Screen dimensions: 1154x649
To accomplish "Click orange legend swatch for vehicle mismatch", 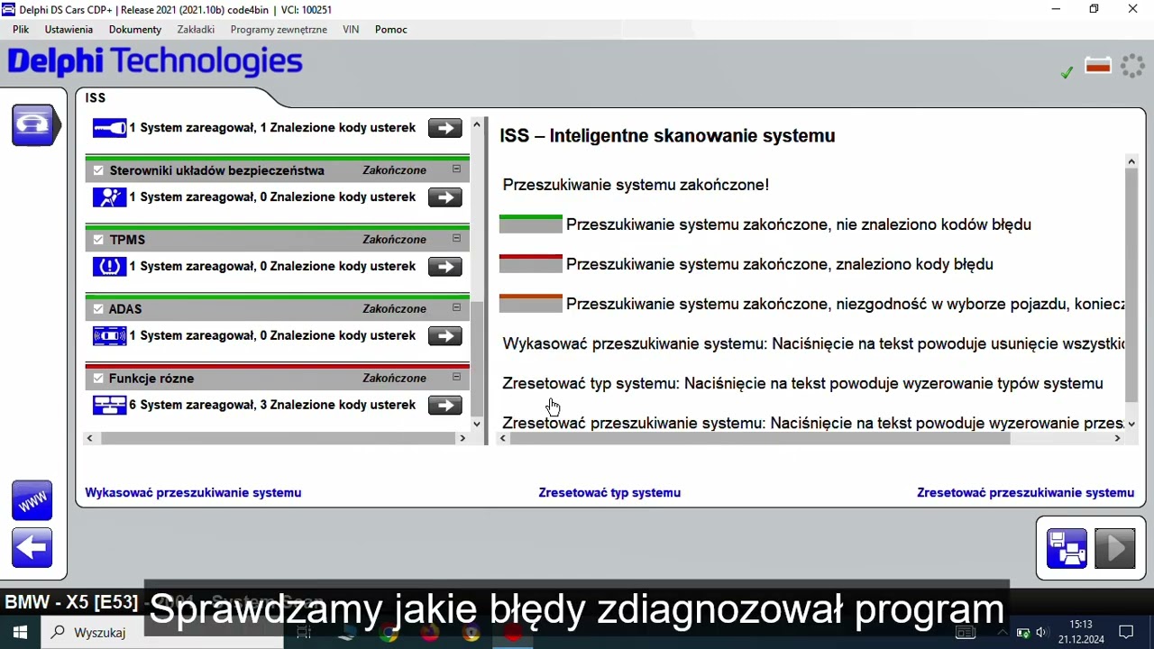I will 531,304.
